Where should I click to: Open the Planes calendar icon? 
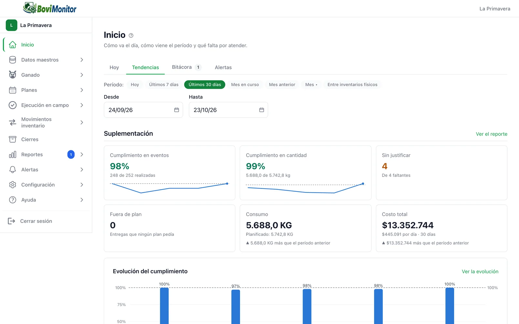click(13, 90)
